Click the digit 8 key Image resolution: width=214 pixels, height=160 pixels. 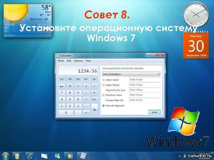(70, 93)
